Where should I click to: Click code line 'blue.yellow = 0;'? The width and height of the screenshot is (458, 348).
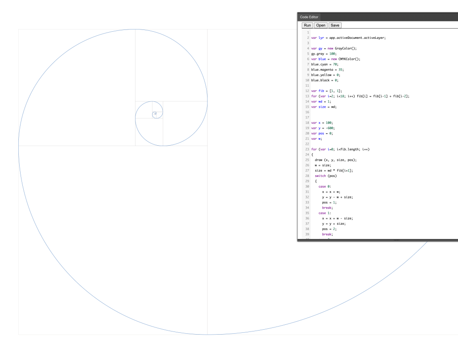(x=326, y=75)
